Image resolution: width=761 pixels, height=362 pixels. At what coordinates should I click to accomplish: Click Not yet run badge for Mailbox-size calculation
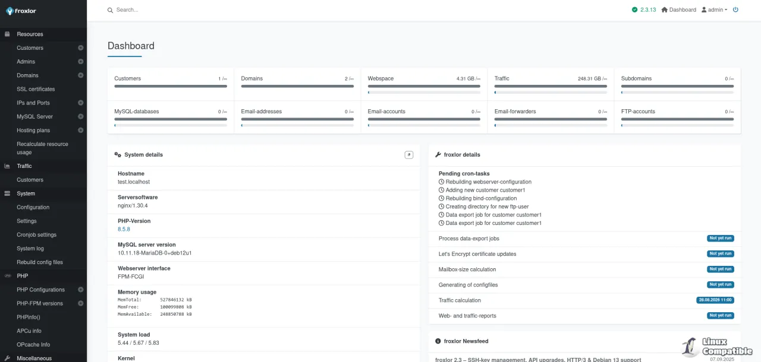(720, 269)
